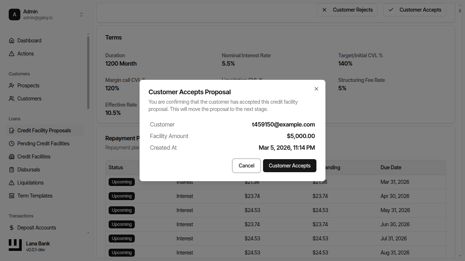Open Actions from the sidebar menu

click(25, 53)
